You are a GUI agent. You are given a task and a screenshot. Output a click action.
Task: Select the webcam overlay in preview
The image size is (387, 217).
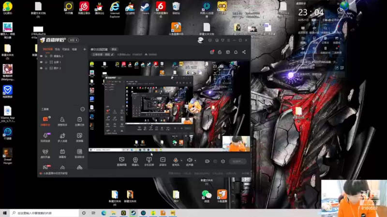(x=236, y=143)
